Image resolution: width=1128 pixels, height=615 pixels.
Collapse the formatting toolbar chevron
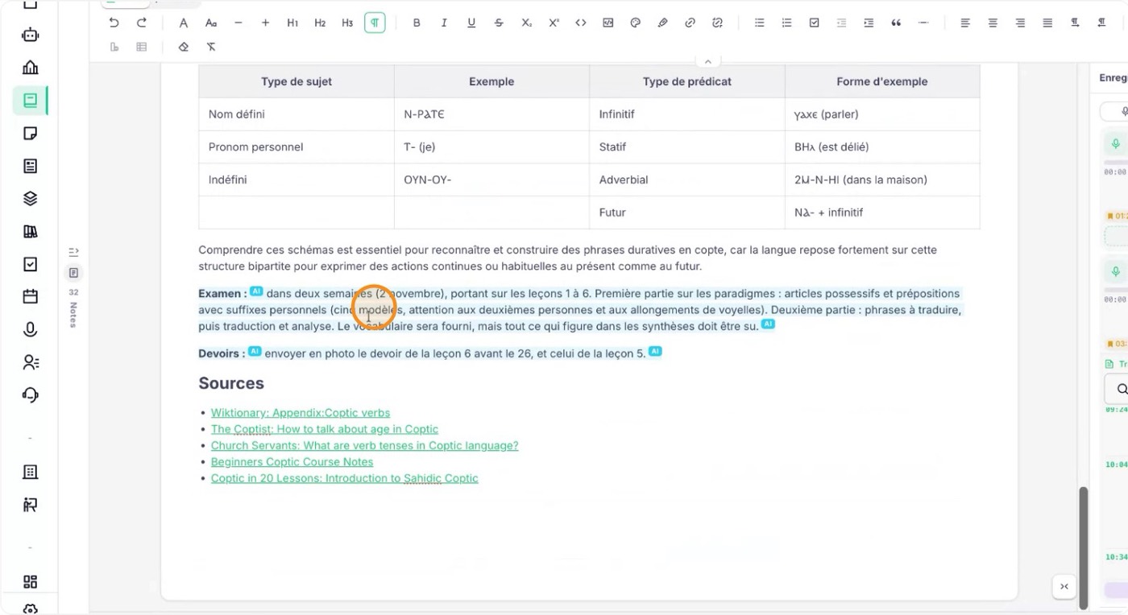[x=707, y=61]
